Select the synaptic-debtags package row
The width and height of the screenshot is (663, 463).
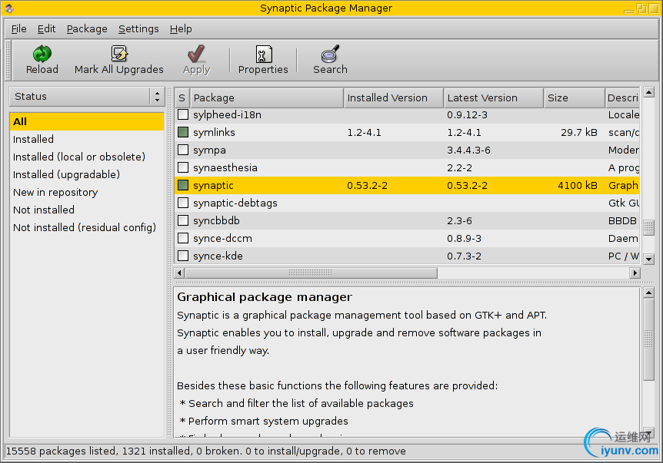pos(235,203)
